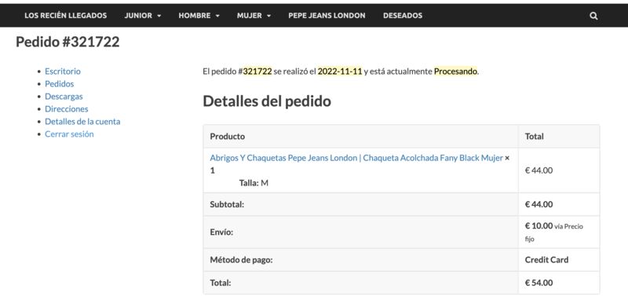628x308 pixels.
Task: Select the final total € 54.00
Action: coord(539,283)
